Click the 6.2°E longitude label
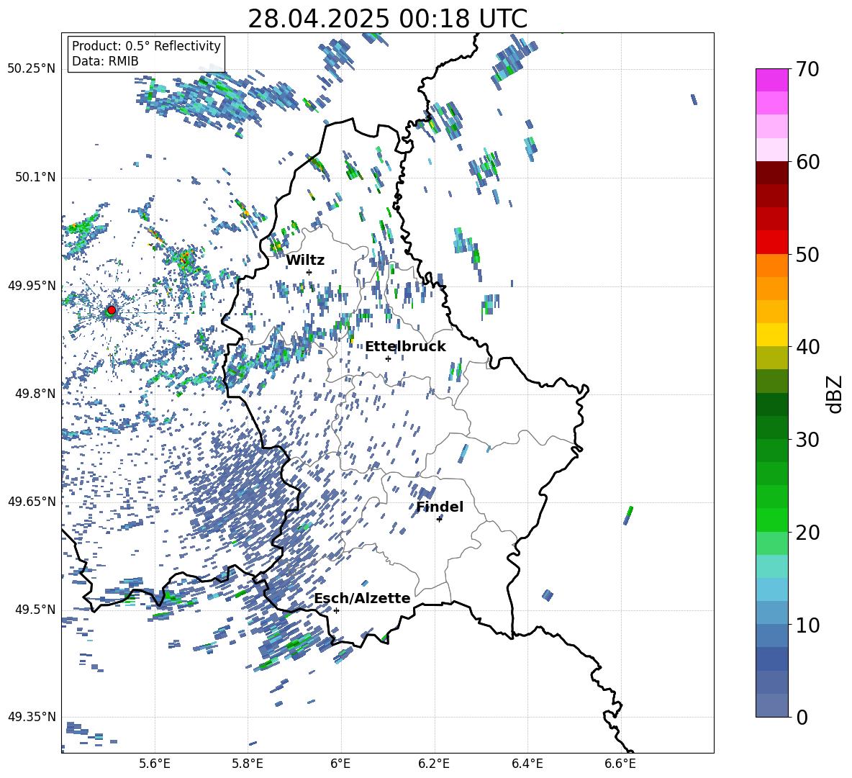Image resolution: width=852 pixels, height=778 pixels. click(x=434, y=764)
